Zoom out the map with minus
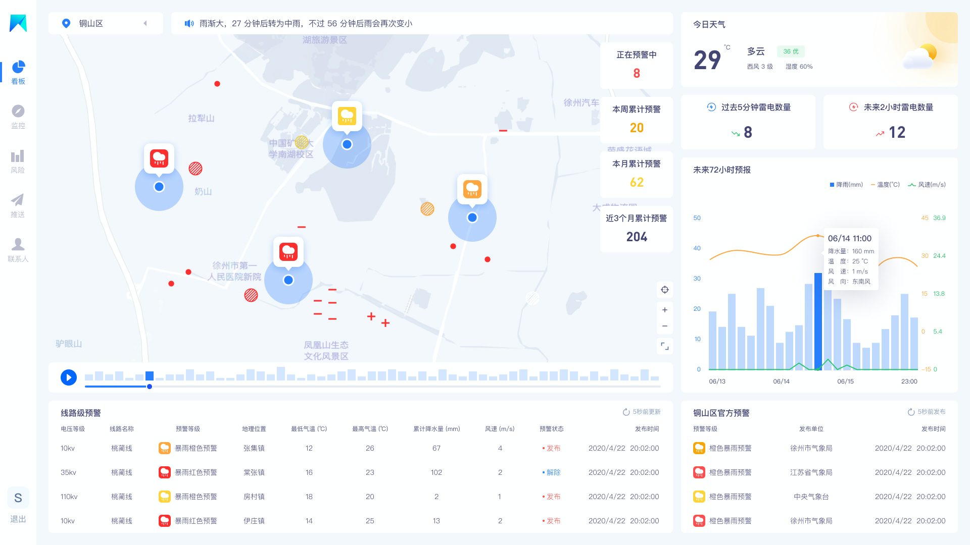 [665, 326]
